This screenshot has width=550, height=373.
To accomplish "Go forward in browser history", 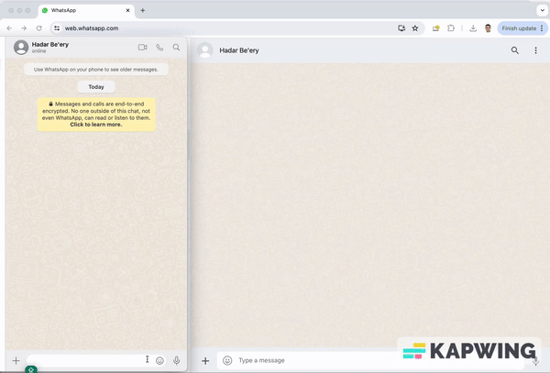I will click(24, 28).
